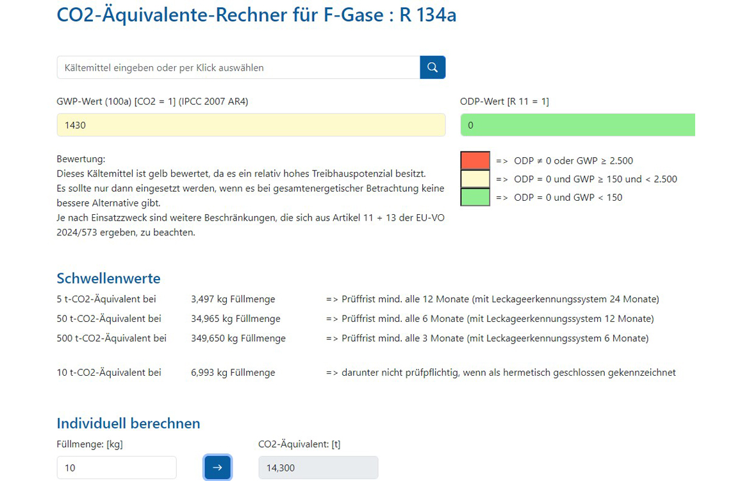
Task: Click the green legend swatch
Action: point(475,197)
